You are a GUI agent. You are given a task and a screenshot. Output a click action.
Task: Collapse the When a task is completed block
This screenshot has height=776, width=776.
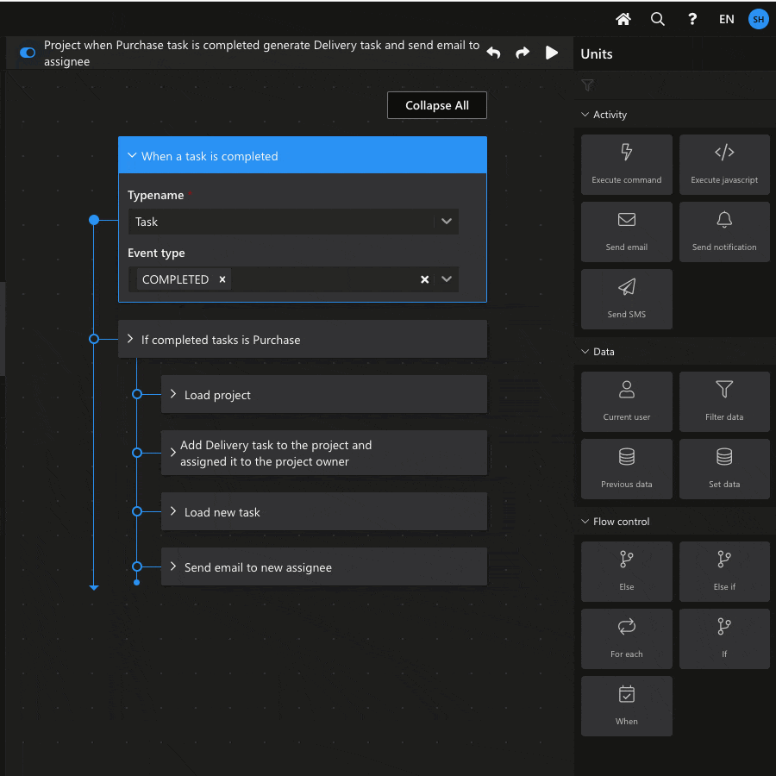coord(132,156)
